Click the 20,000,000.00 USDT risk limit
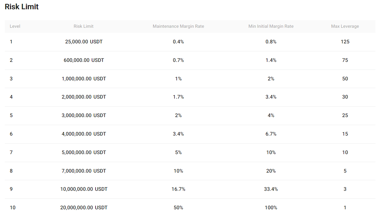This screenshot has width=378, height=216. [x=84, y=208]
